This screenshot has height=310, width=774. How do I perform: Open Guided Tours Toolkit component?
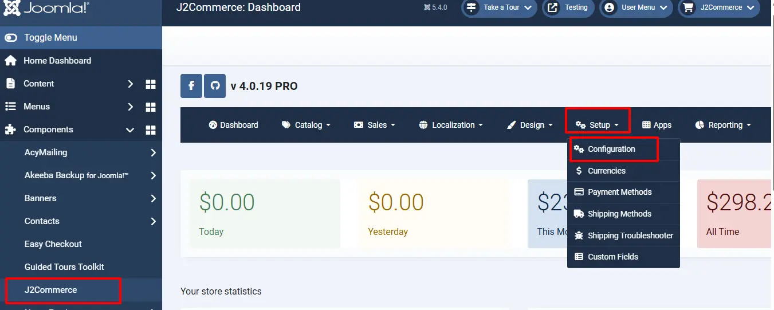pos(64,267)
